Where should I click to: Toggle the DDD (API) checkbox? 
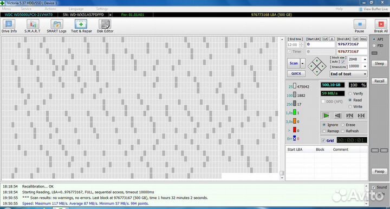323,102
